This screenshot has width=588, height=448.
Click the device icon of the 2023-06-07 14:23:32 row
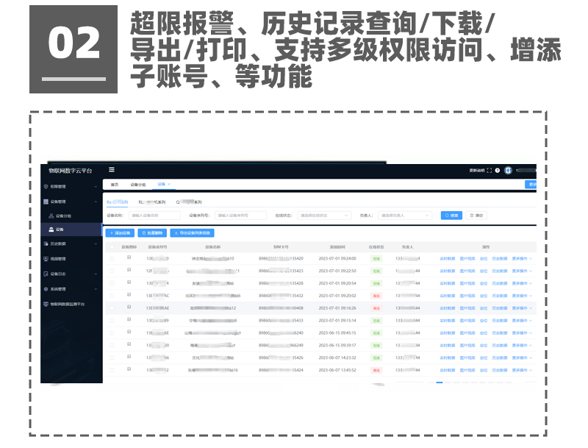pos(129,357)
